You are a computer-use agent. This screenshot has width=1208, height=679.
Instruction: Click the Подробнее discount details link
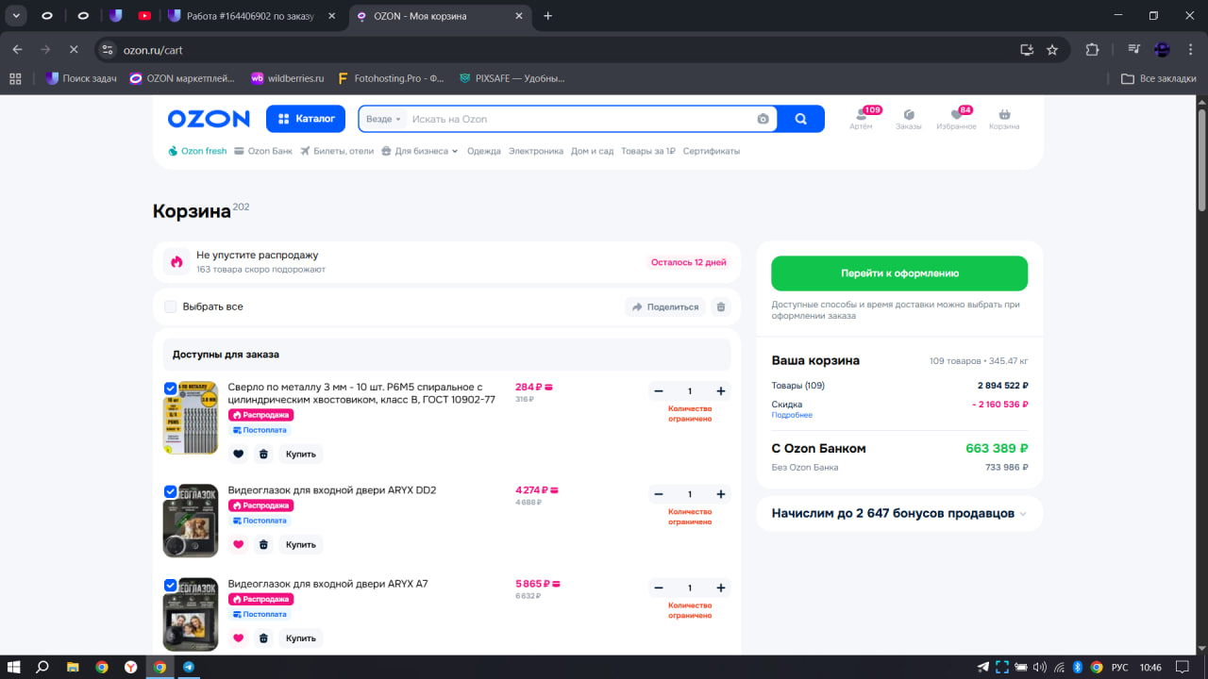pyautogui.click(x=791, y=415)
